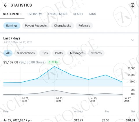Click the $500 axis value

click(x=132, y=82)
